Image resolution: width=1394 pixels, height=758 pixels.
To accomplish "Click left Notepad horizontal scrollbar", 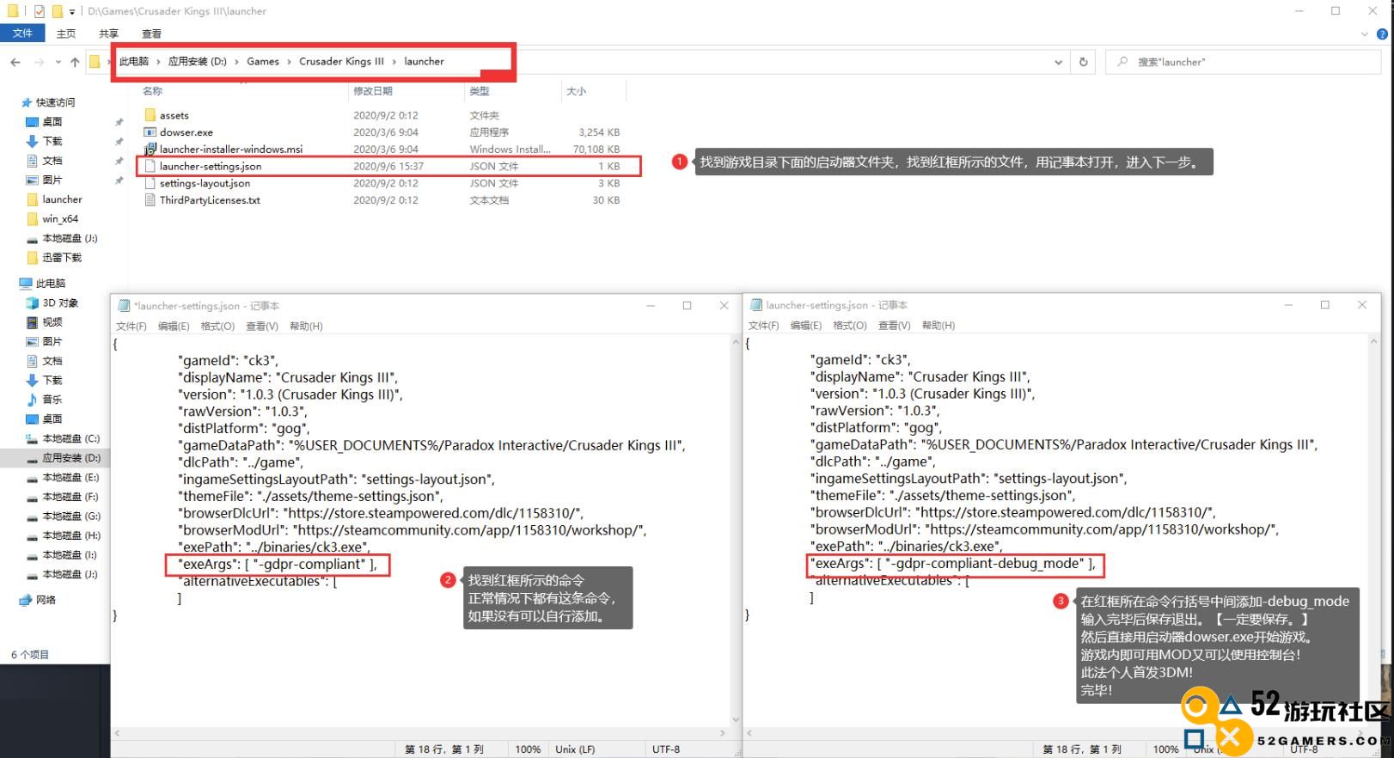I will pyautogui.click(x=420, y=733).
